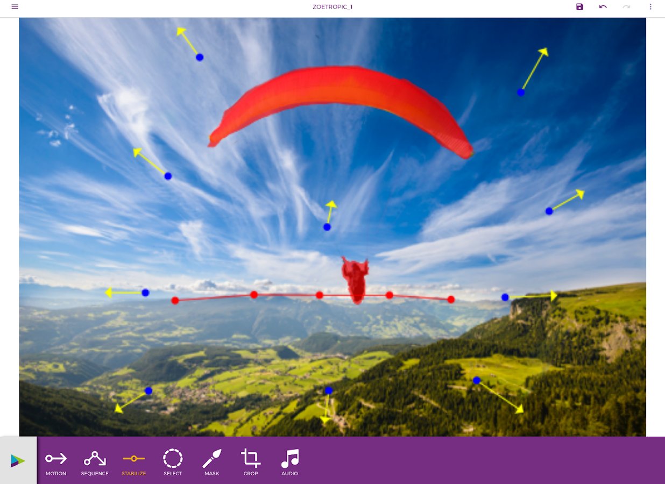Select the Stabilize tool

(133, 463)
